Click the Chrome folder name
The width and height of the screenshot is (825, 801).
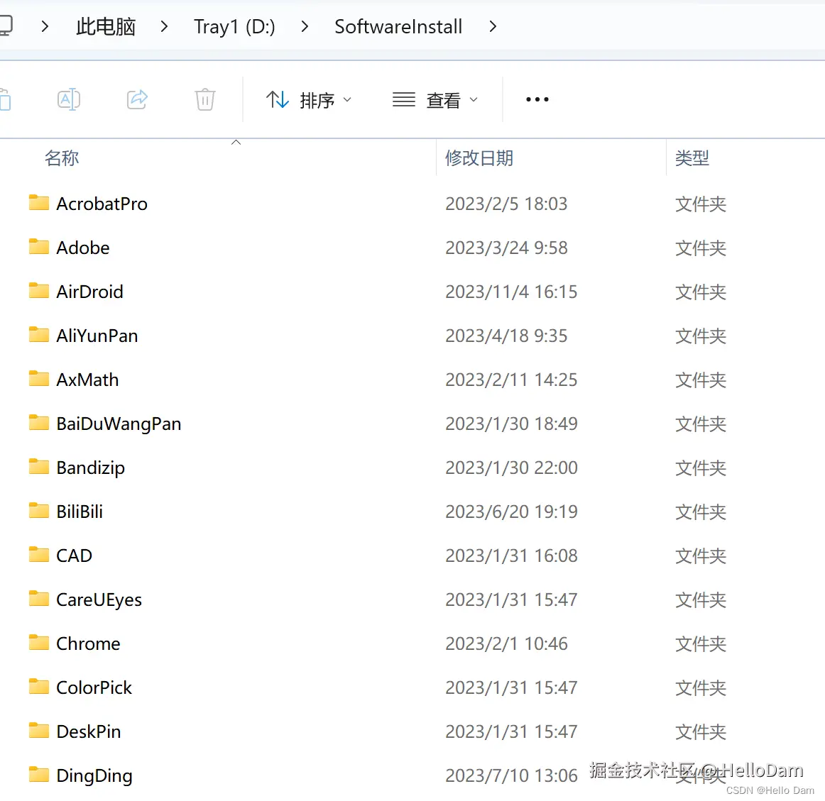88,643
